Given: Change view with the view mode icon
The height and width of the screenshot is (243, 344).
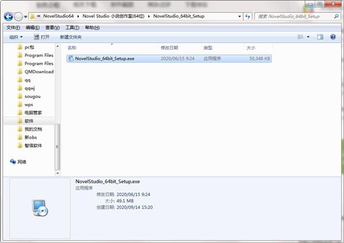Looking at the screenshot, I should pyautogui.click(x=300, y=37).
